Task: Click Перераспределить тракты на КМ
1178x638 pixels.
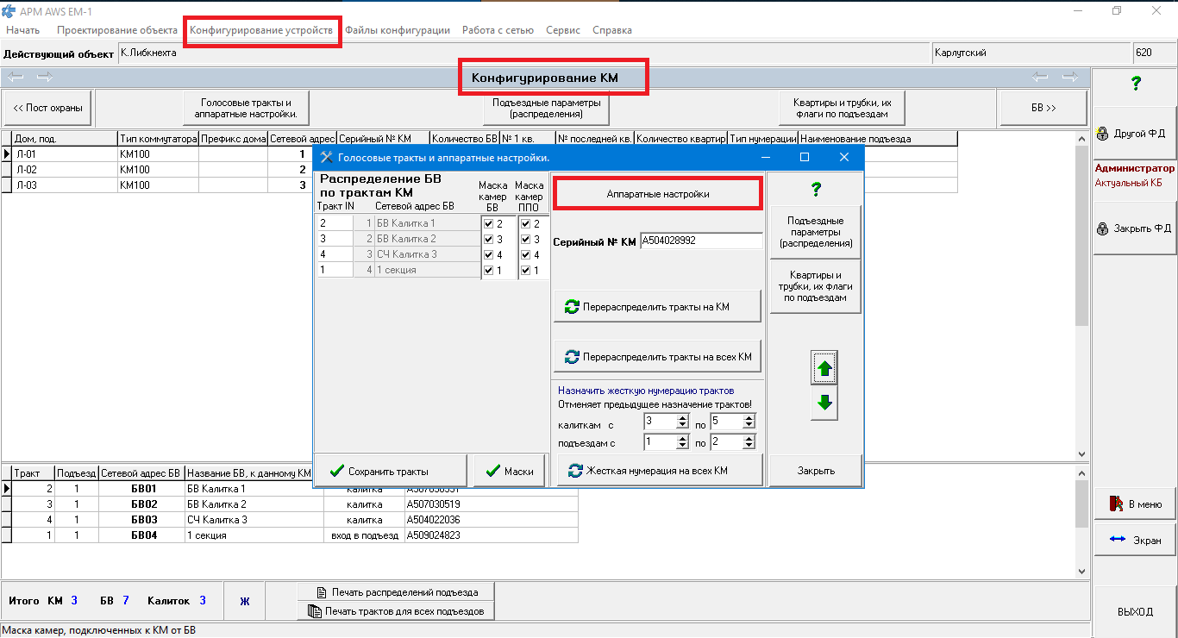Action: coord(657,306)
